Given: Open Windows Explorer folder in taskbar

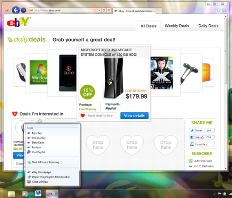Looking at the screenshot, I should (11, 194).
